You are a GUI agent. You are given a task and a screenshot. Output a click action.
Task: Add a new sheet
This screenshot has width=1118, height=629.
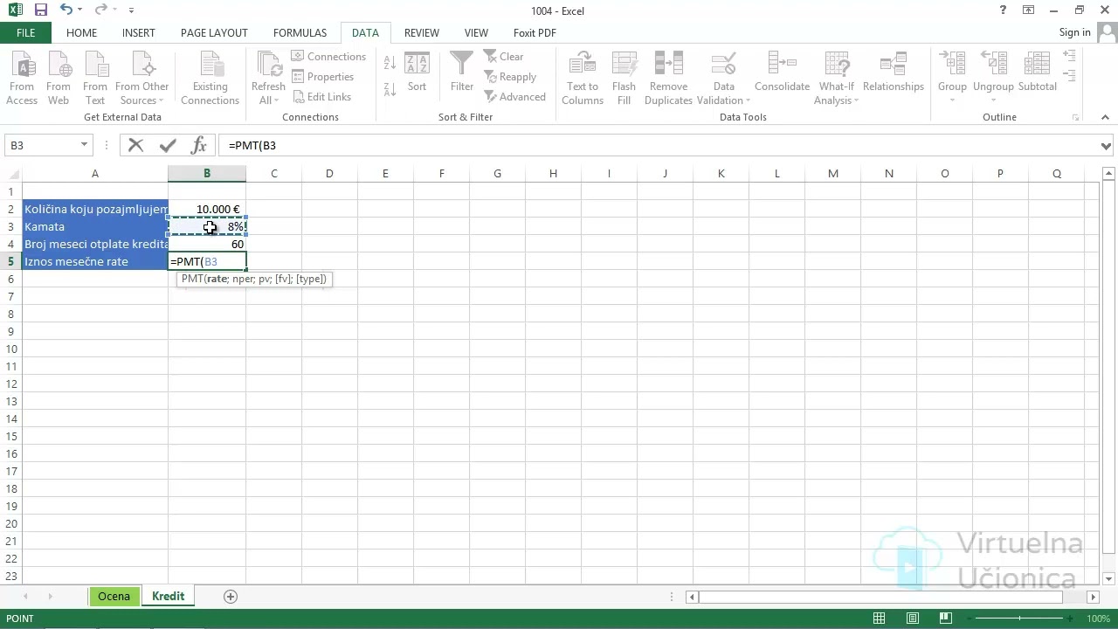pos(231,596)
